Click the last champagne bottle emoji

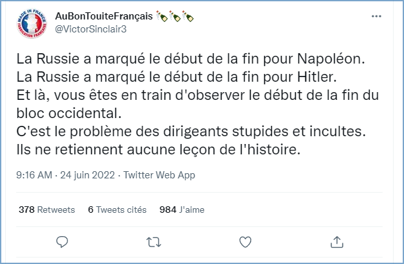pyautogui.click(x=188, y=16)
